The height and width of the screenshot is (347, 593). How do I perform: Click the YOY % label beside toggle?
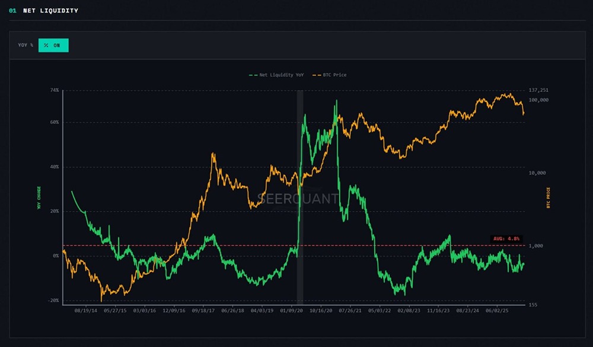(x=25, y=45)
